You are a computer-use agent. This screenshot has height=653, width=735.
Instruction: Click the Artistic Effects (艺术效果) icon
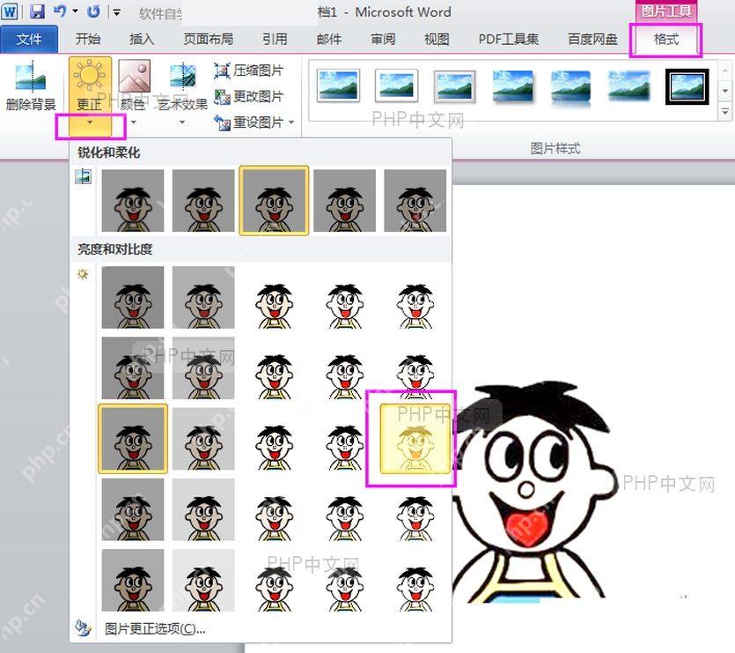pos(182,75)
